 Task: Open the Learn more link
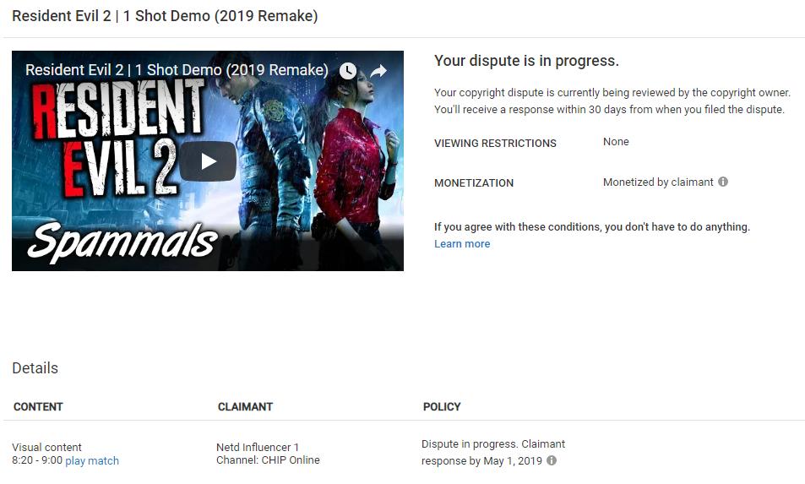coord(462,244)
